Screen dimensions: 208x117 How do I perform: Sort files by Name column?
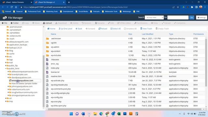point(53,34)
